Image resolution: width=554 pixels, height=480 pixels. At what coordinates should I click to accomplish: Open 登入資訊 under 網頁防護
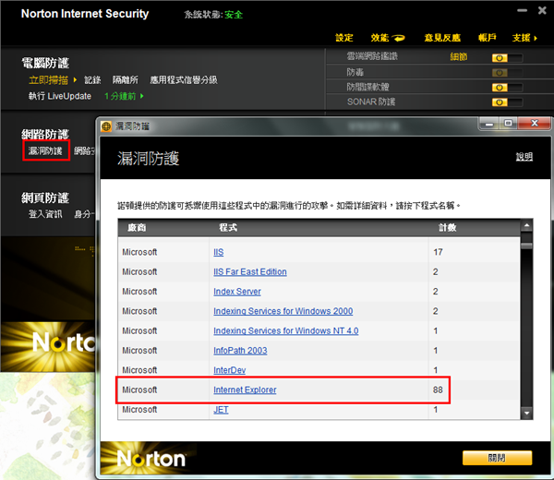tap(45, 214)
